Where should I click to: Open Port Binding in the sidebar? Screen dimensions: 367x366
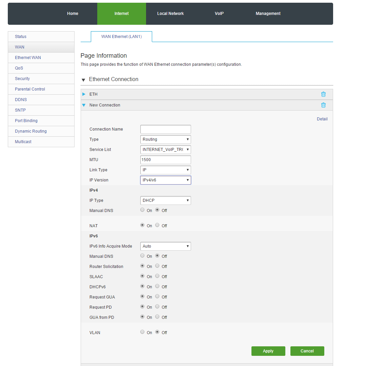coord(41,121)
